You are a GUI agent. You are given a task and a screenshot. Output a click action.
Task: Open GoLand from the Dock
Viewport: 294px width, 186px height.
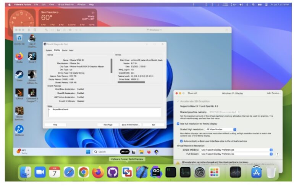(156, 172)
